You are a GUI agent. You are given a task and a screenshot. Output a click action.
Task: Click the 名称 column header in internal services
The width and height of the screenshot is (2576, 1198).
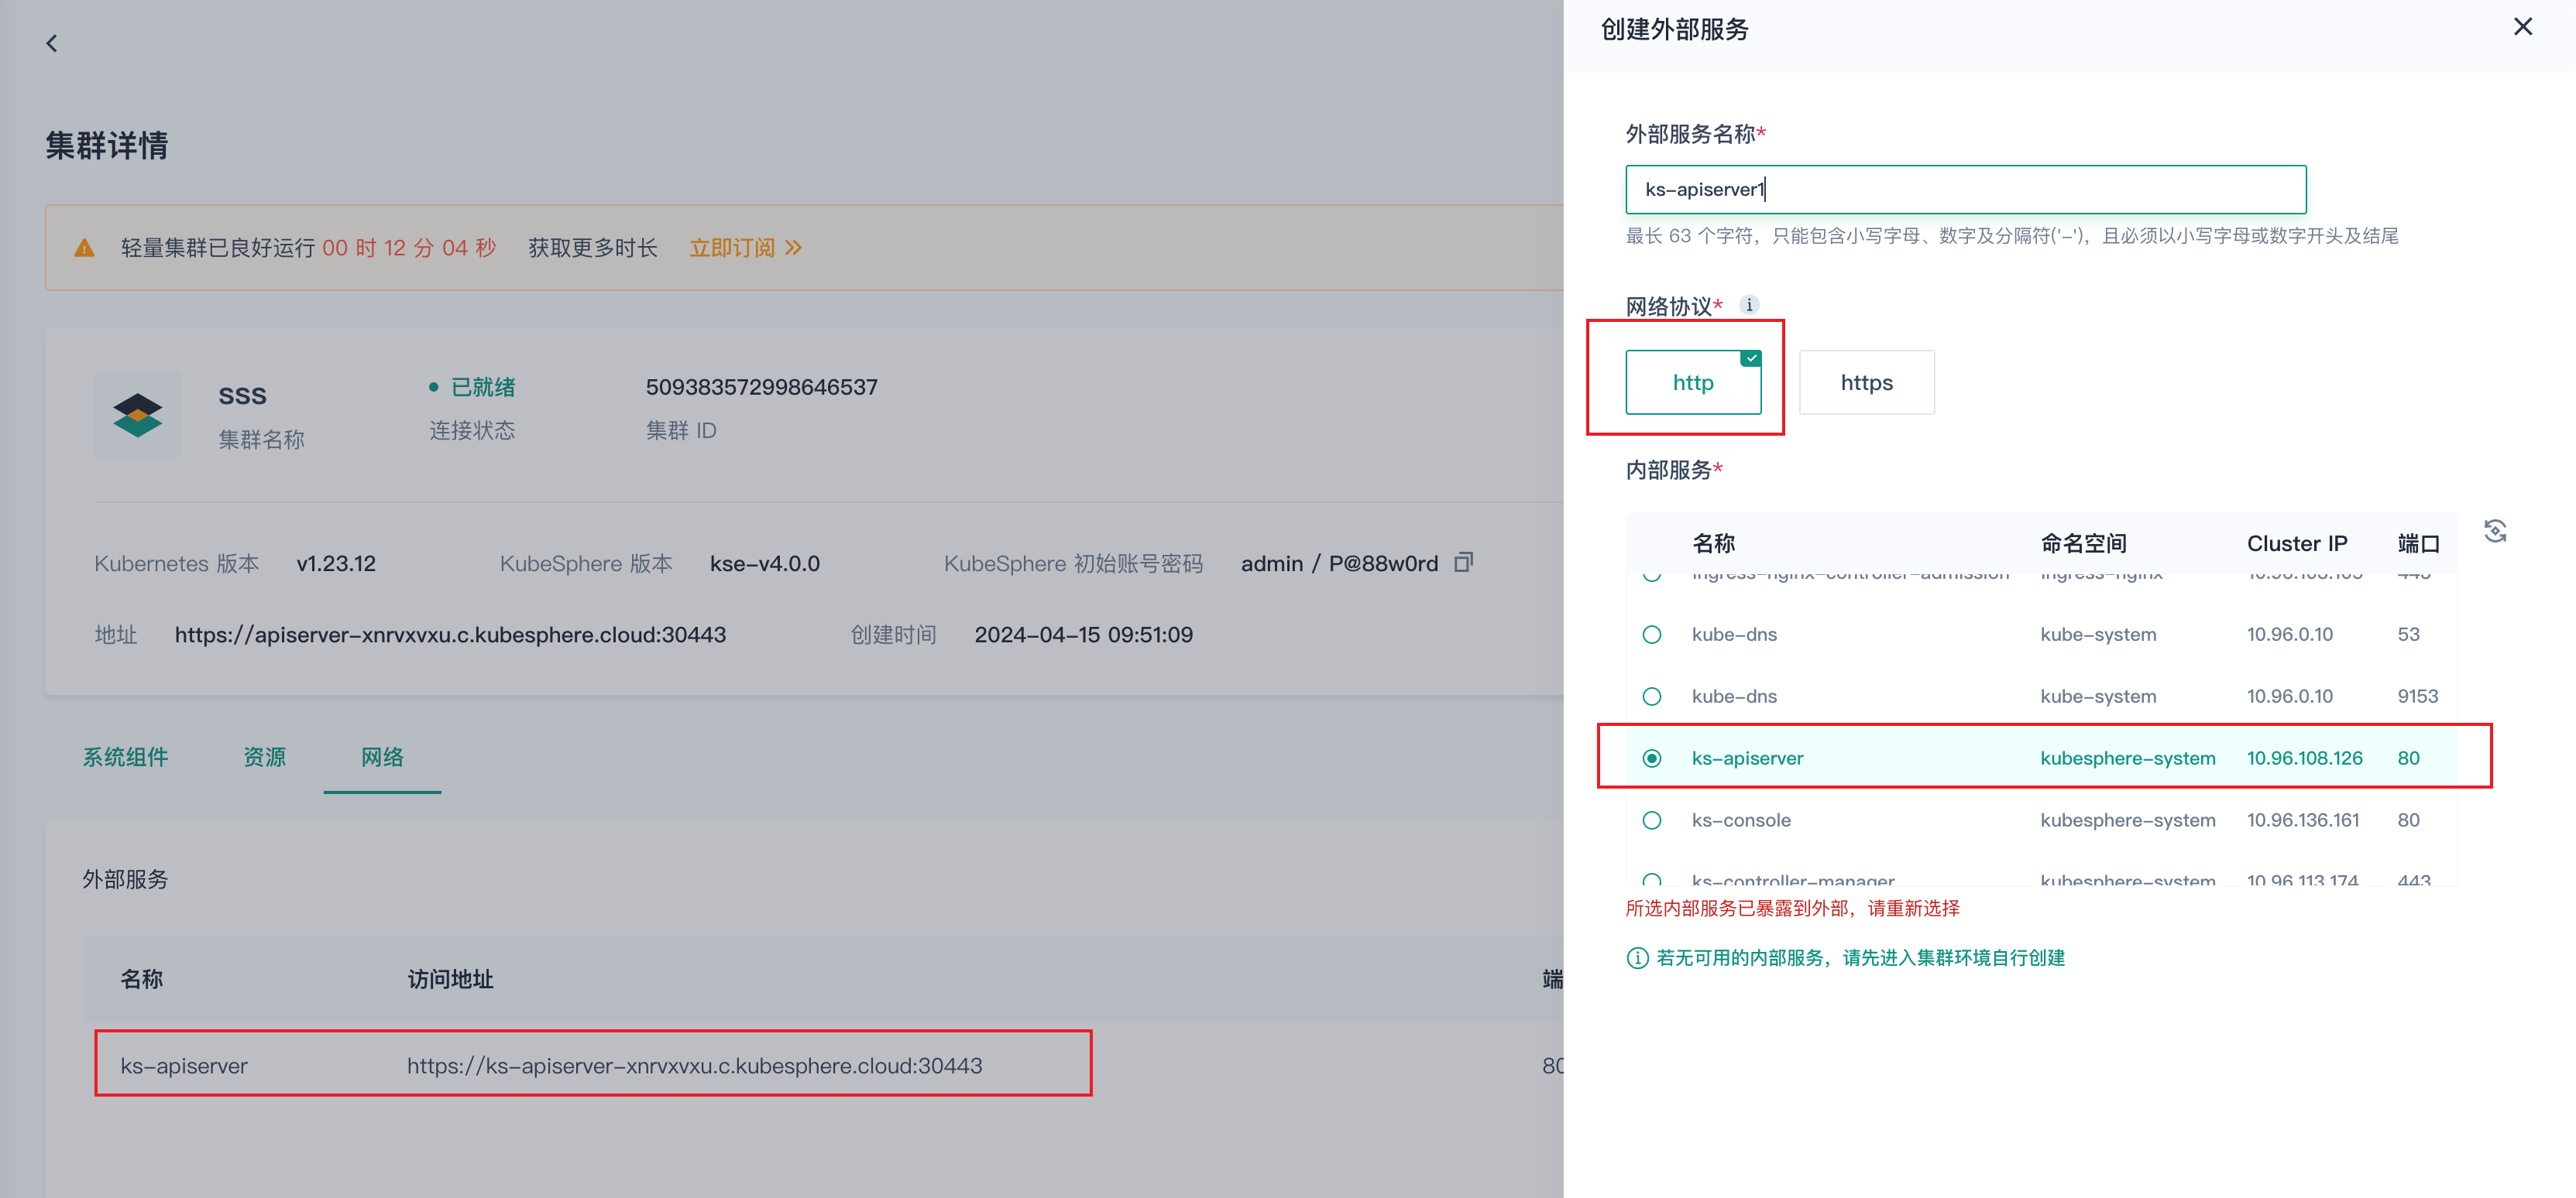point(1713,543)
